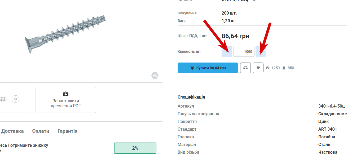The width and height of the screenshot is (347, 155).
Task: Click the cart icon inside the buy button
Action: (192, 68)
